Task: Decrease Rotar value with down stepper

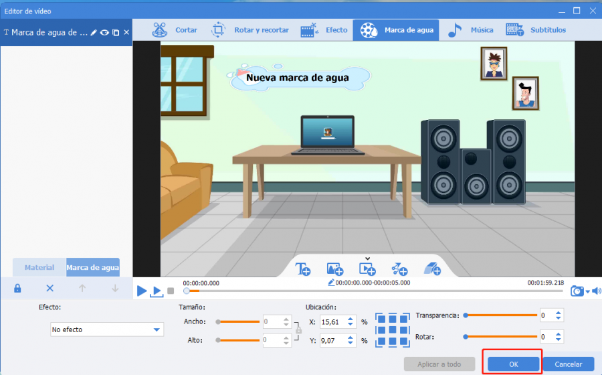Action: coord(559,340)
